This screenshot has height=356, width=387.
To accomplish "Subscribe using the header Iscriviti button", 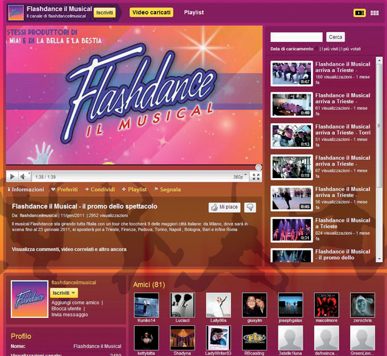I will click(x=104, y=12).
